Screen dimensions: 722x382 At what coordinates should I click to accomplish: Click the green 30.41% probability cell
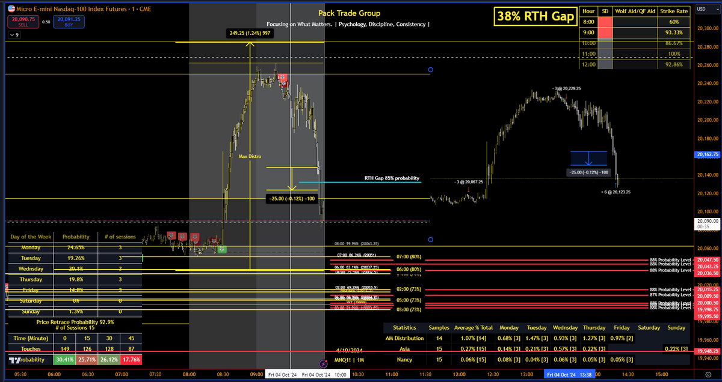(65, 360)
